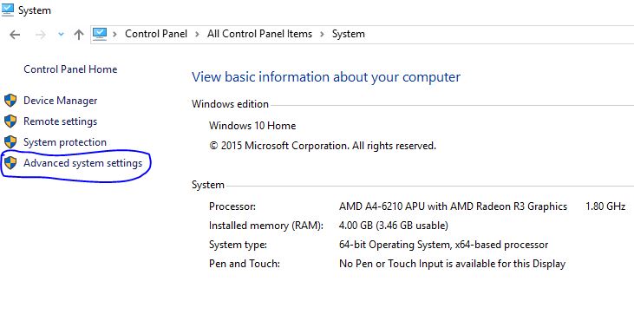Click the 'Windows edition' section label
This screenshot has width=634, height=321.
(230, 104)
